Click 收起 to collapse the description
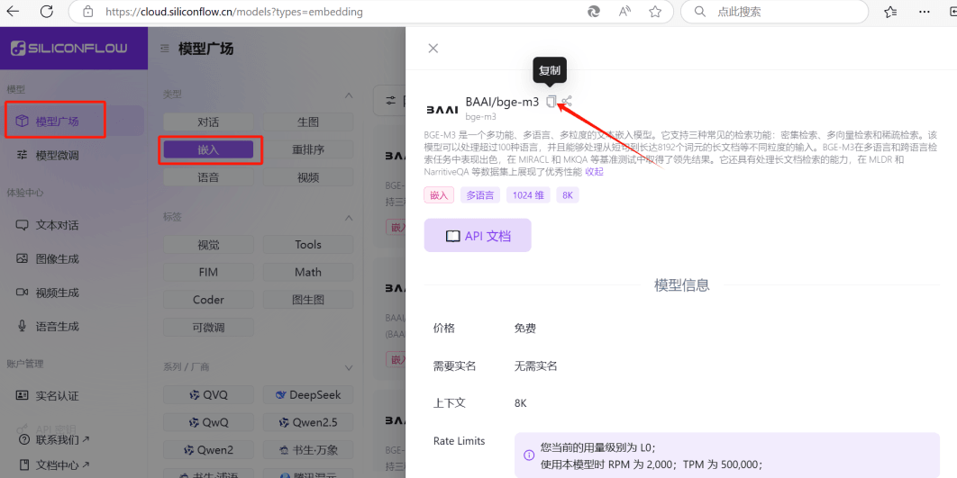 pos(595,172)
